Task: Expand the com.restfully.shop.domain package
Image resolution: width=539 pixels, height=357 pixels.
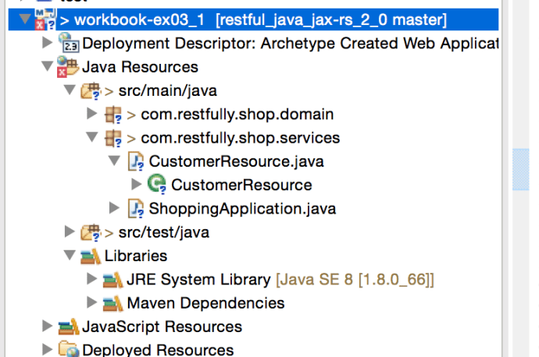Action: point(93,115)
